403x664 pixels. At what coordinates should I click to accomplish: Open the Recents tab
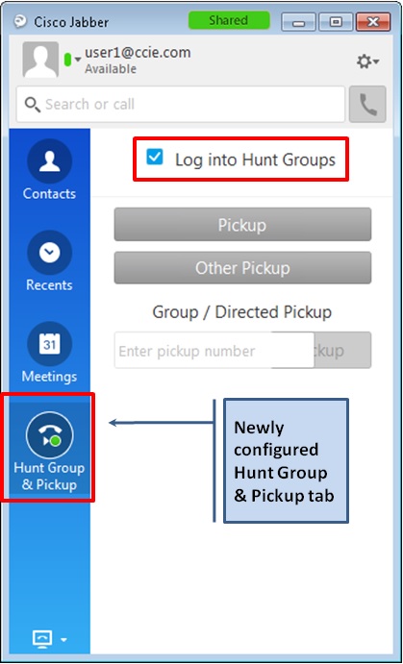tap(49, 261)
